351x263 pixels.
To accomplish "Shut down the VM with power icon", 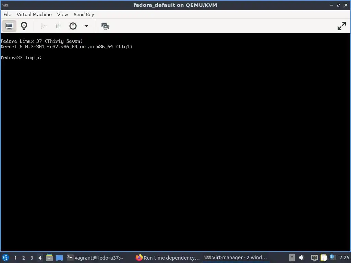I will tap(73, 26).
